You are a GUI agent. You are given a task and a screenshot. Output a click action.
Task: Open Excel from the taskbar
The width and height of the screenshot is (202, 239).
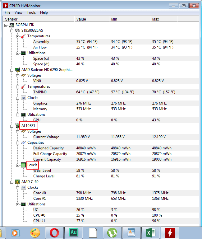[151, 233]
